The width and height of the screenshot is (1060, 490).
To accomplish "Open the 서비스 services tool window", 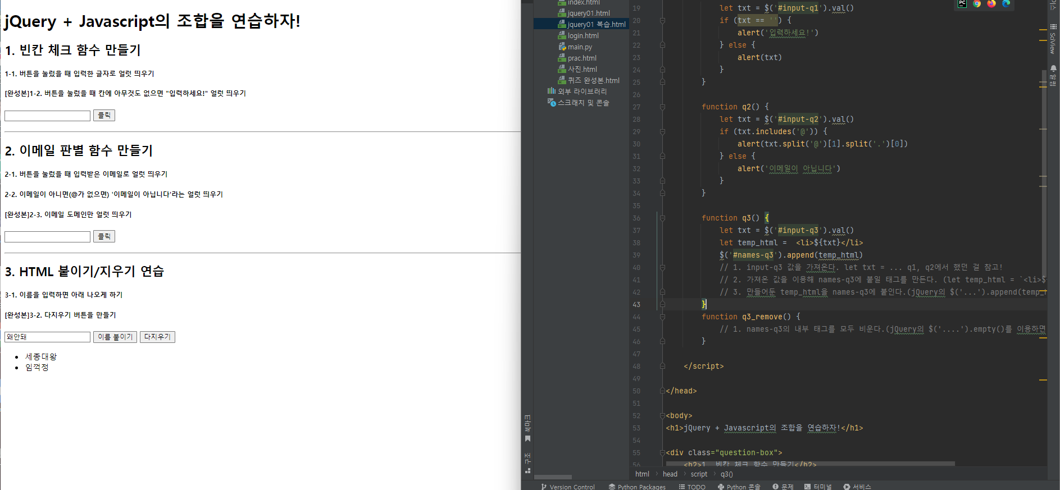I will [x=857, y=487].
